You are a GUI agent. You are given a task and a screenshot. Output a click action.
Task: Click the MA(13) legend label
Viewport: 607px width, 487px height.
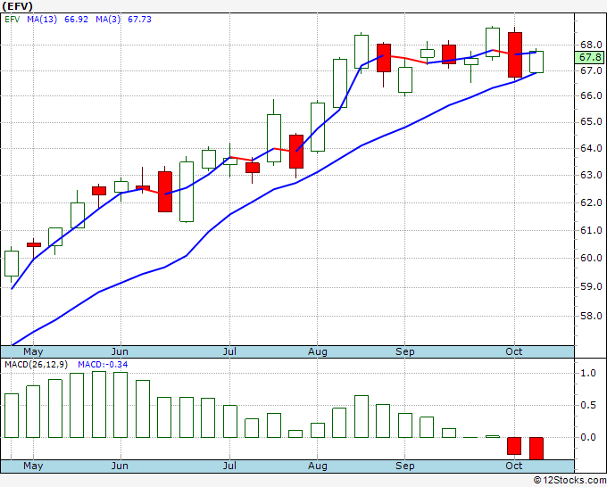pos(42,20)
